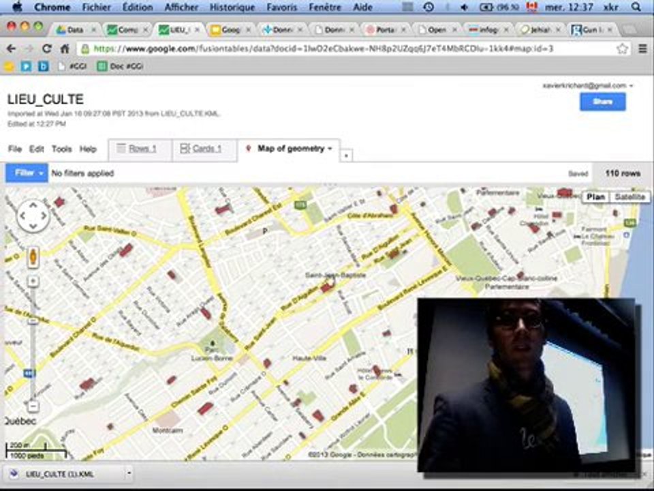The height and width of the screenshot is (491, 654).
Task: Click the KML file icon in downloads bar
Action: (x=14, y=474)
